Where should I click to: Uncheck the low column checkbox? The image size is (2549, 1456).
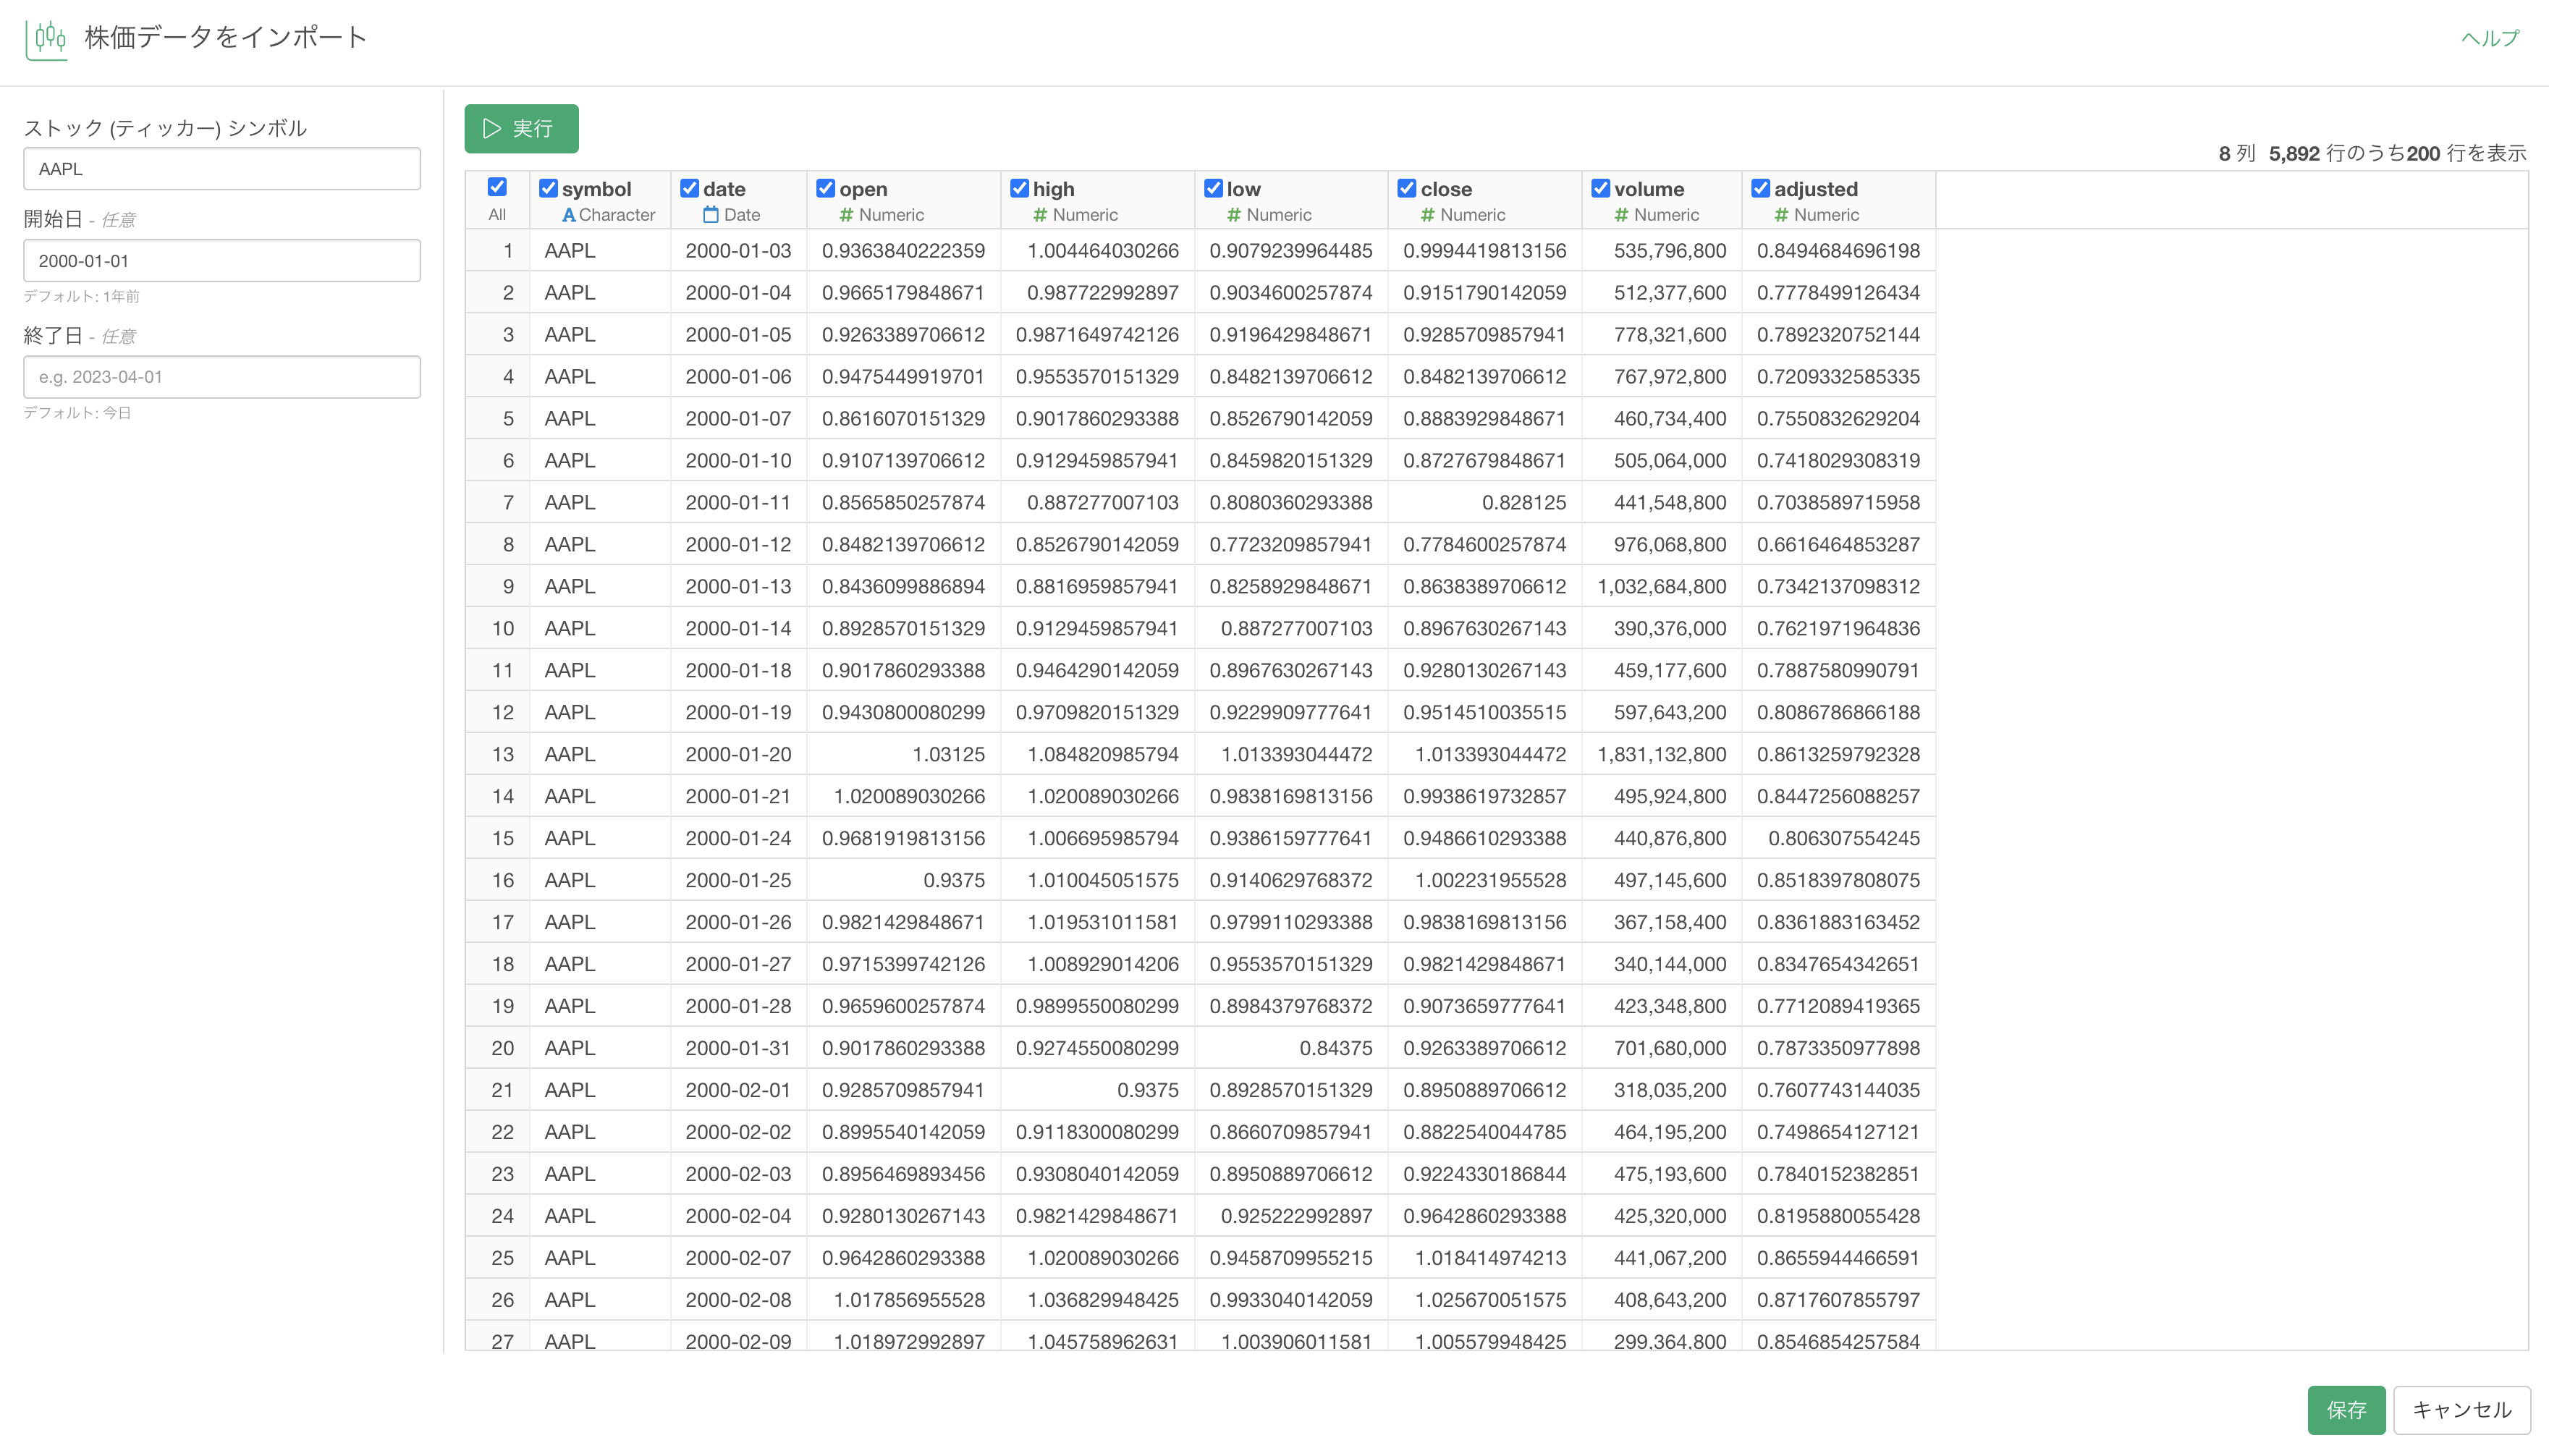[1213, 188]
